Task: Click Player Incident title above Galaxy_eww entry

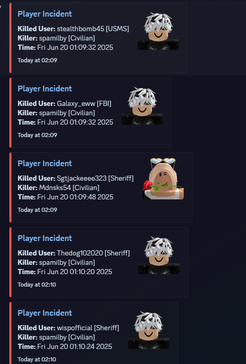Action: [45, 89]
